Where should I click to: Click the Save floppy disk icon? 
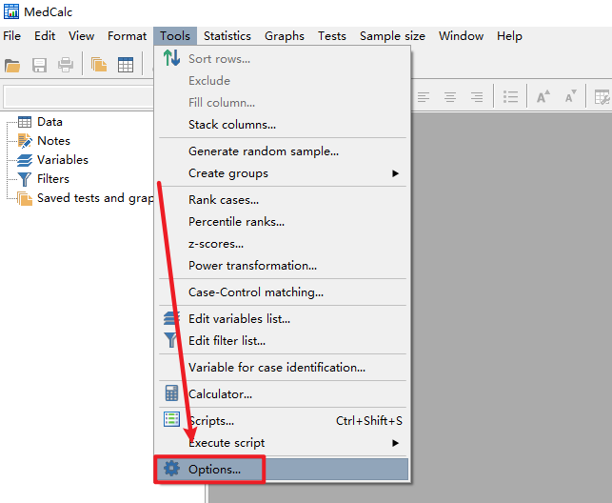(x=40, y=66)
